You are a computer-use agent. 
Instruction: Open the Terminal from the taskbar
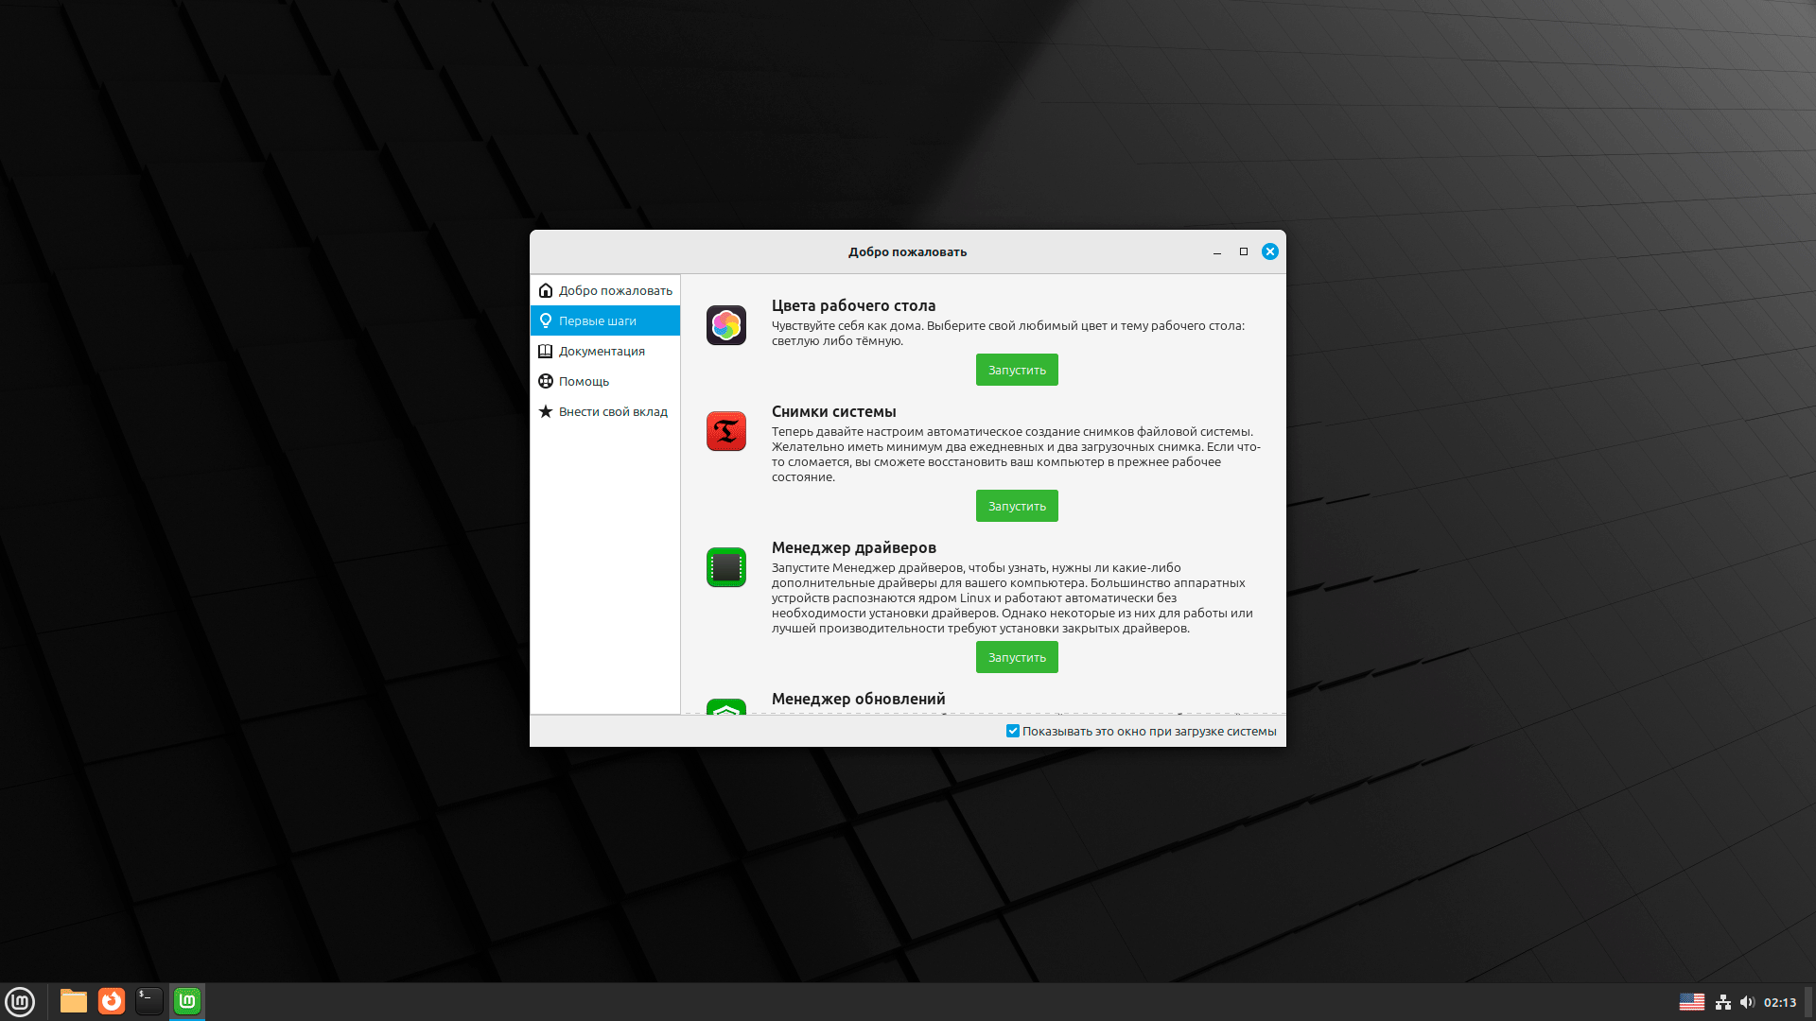pos(149,1001)
